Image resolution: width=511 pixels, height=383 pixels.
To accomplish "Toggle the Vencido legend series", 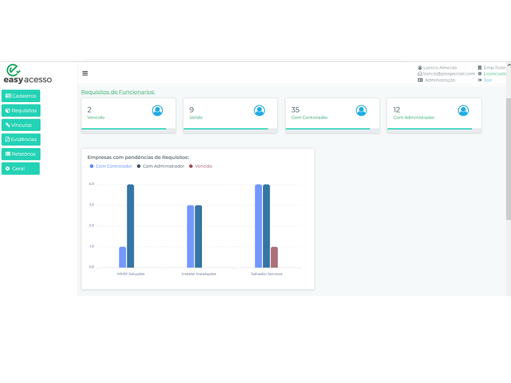I will [x=201, y=166].
